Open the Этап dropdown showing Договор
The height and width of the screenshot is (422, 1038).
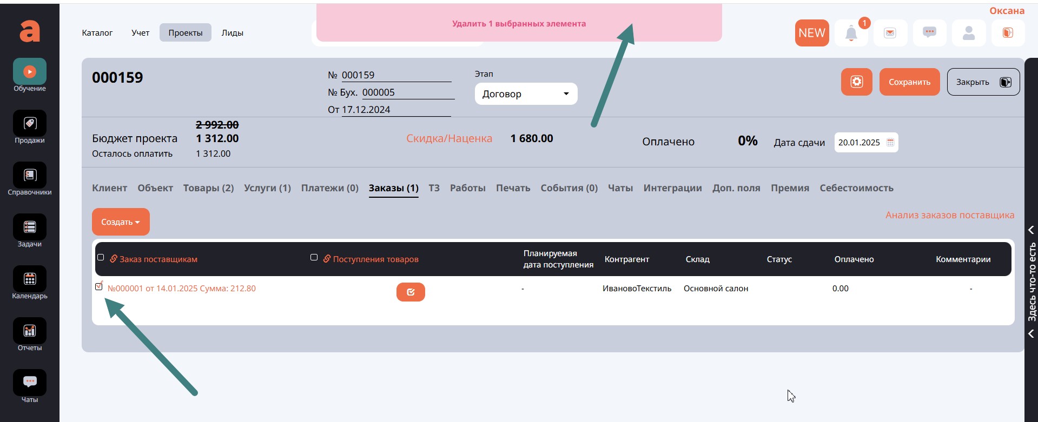click(526, 94)
